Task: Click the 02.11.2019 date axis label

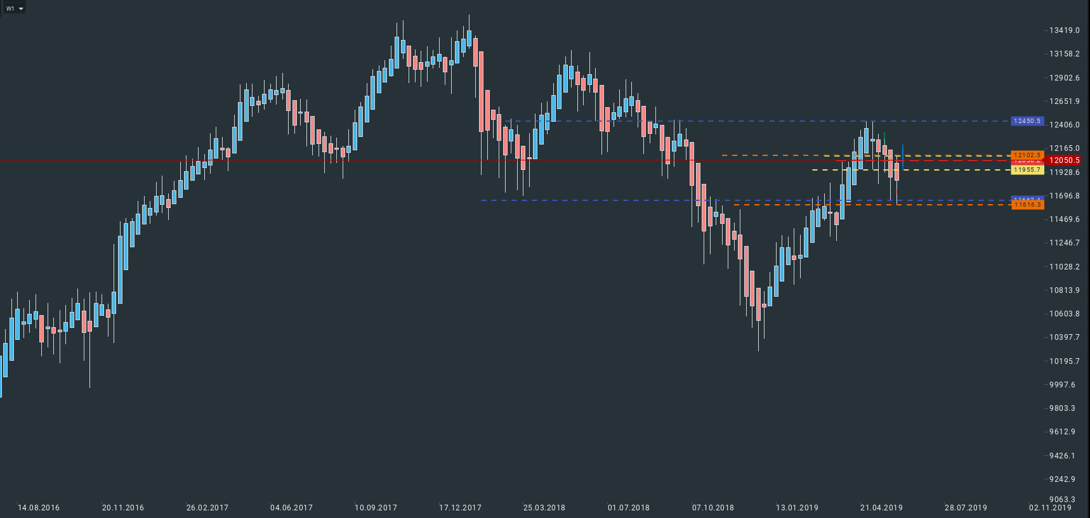Action: tap(1050, 508)
